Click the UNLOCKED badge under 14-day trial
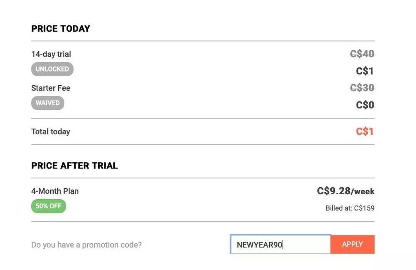The height and width of the screenshot is (270, 416). 52,69
